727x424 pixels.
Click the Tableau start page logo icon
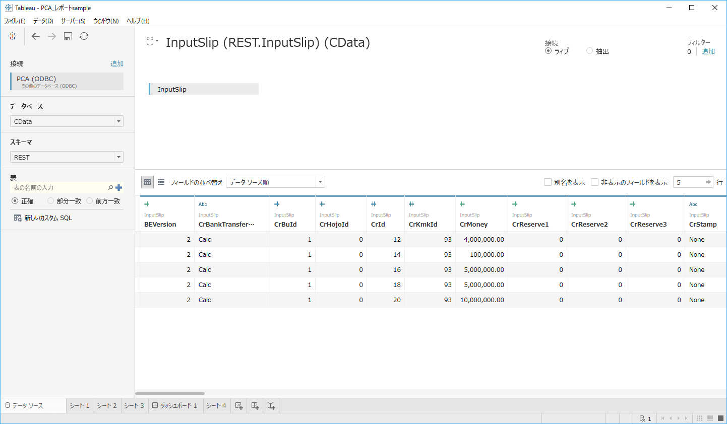[13, 36]
